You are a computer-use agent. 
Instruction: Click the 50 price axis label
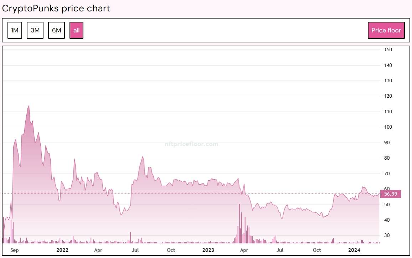click(x=387, y=205)
